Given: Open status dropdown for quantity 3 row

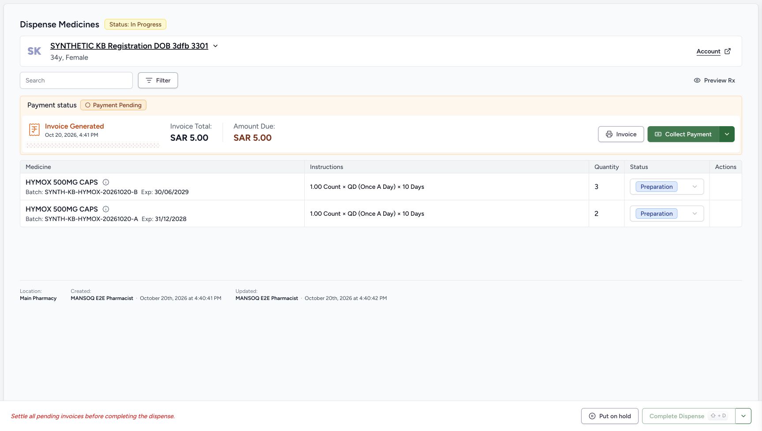Looking at the screenshot, I should point(667,187).
